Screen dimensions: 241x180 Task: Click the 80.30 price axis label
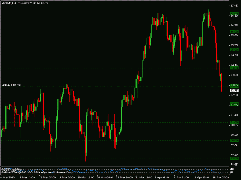click(234, 135)
